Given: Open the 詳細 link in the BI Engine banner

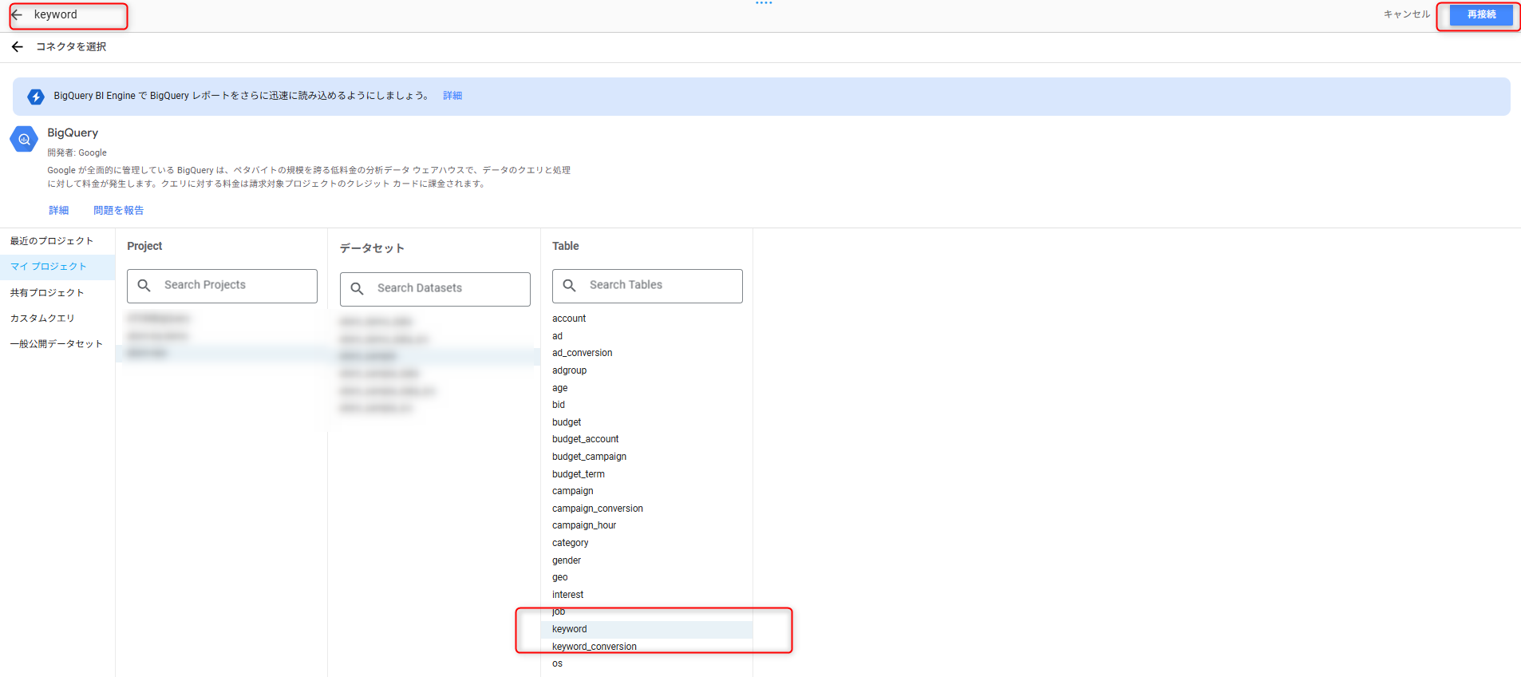Looking at the screenshot, I should coord(452,96).
